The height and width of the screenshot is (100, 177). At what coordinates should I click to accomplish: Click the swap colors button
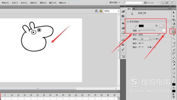point(174,97)
